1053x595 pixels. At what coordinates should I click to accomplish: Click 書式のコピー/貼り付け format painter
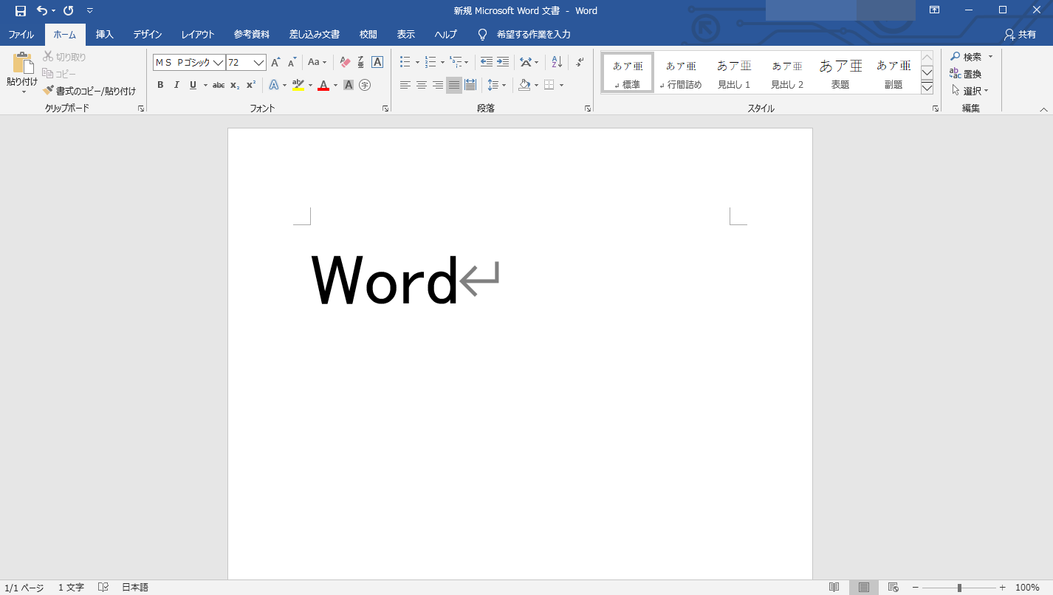pyautogui.click(x=89, y=91)
